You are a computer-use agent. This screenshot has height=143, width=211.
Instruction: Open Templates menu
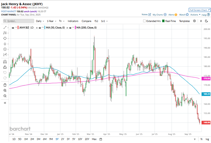pyautogui.click(x=184, y=21)
